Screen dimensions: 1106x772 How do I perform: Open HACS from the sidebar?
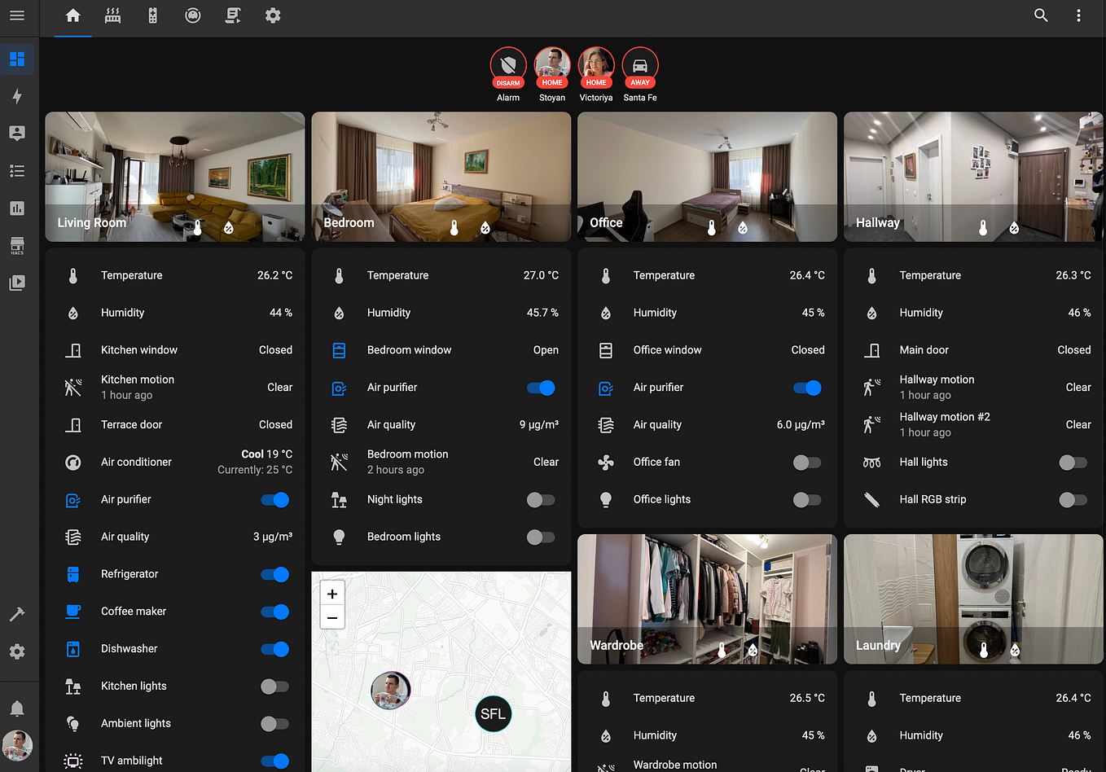click(x=17, y=246)
